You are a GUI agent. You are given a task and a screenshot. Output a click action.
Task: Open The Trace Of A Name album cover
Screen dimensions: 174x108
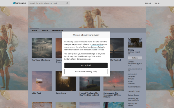tap(42, 48)
